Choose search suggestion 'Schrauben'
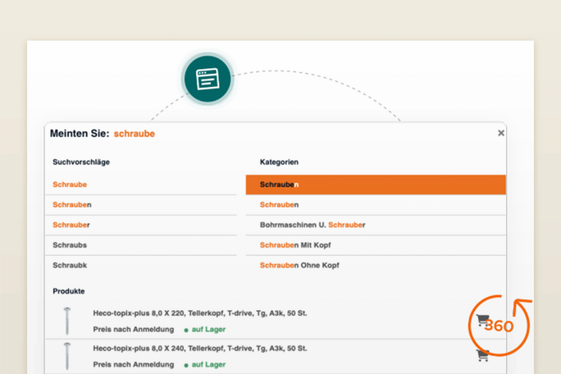 pos(141,205)
